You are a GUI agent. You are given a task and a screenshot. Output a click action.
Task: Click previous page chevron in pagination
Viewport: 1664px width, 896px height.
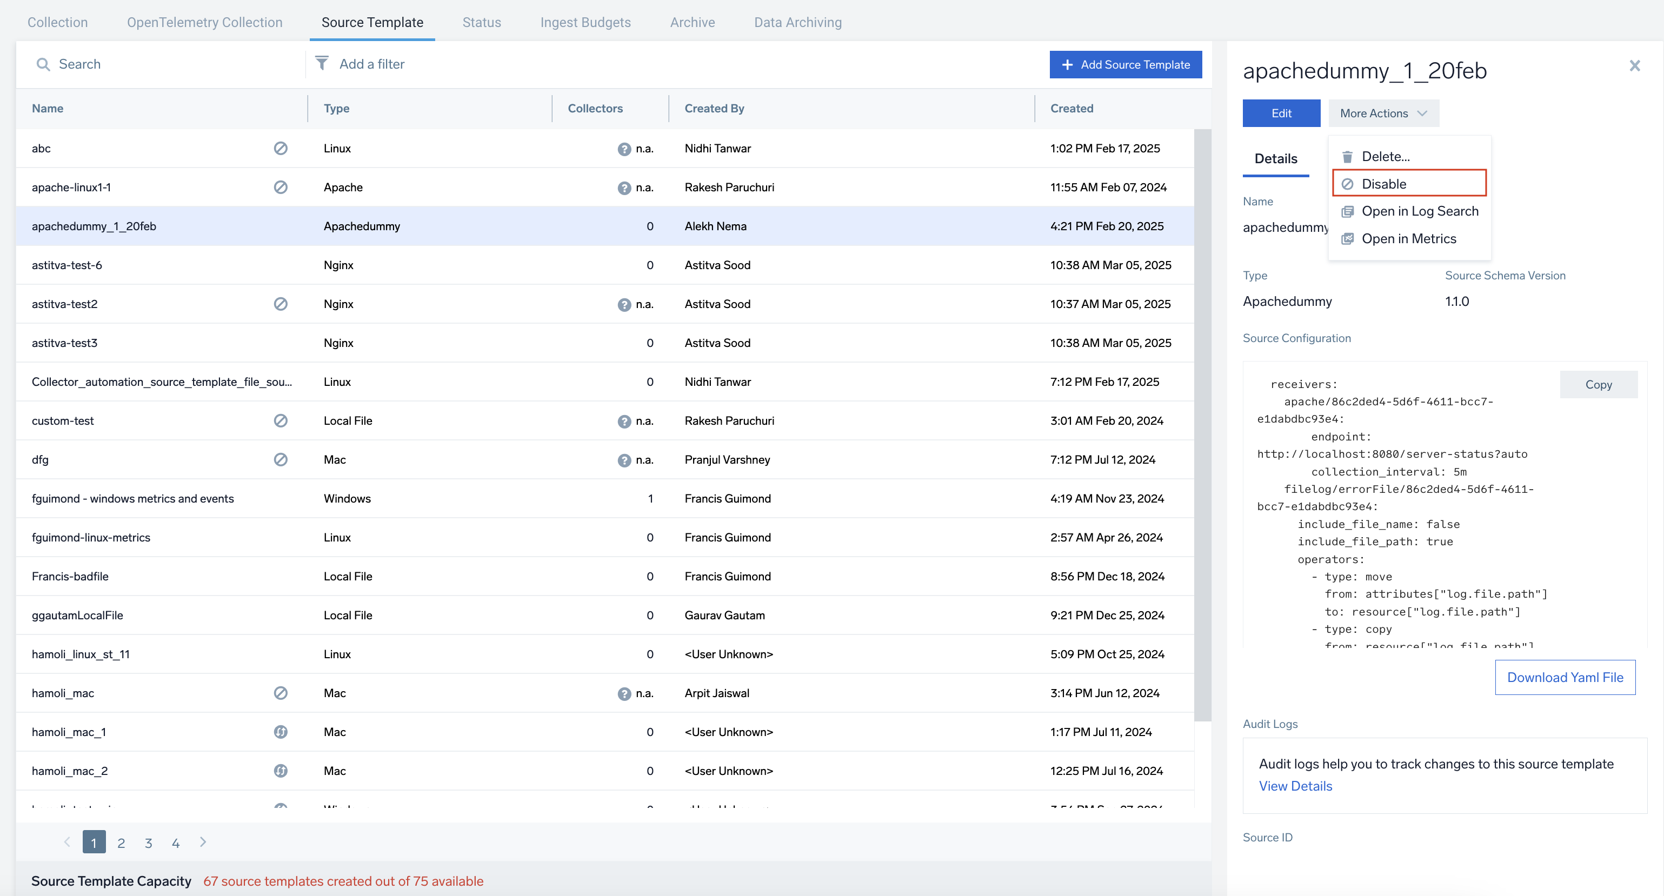coord(67,842)
